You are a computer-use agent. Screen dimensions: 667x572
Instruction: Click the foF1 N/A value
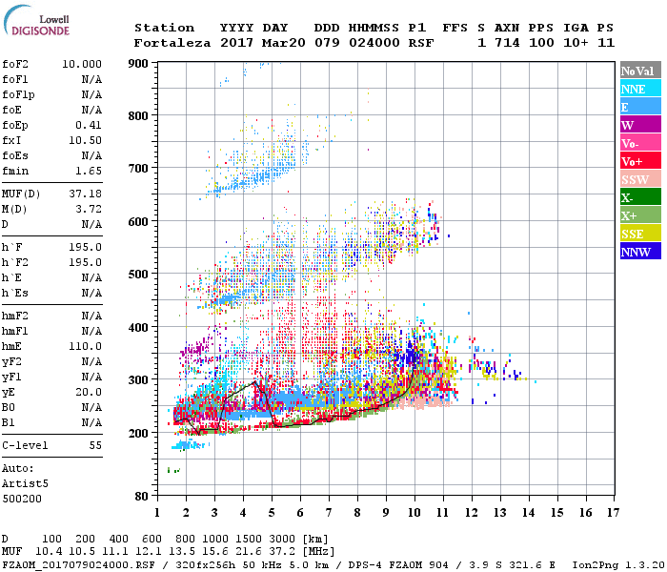click(91, 79)
